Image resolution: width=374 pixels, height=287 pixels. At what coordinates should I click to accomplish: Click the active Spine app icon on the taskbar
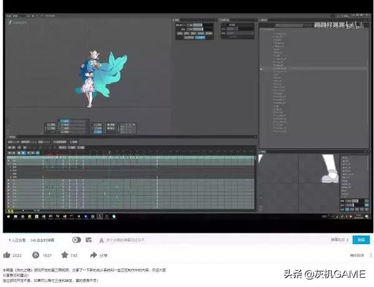(x=100, y=217)
